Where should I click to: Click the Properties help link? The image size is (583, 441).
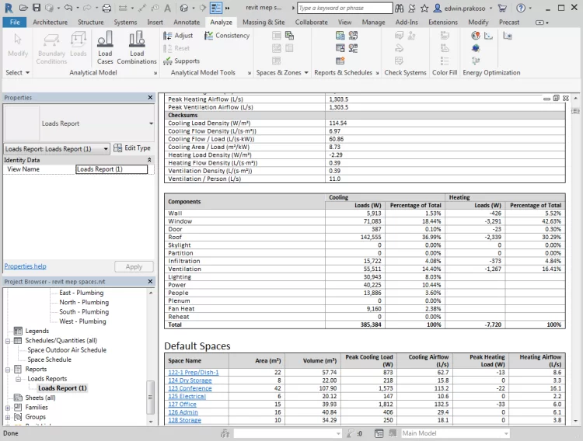(x=25, y=266)
